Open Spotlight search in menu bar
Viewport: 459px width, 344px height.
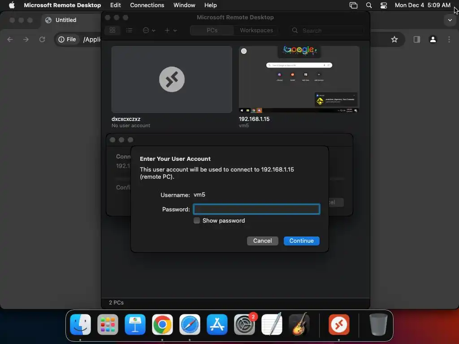pyautogui.click(x=369, y=5)
